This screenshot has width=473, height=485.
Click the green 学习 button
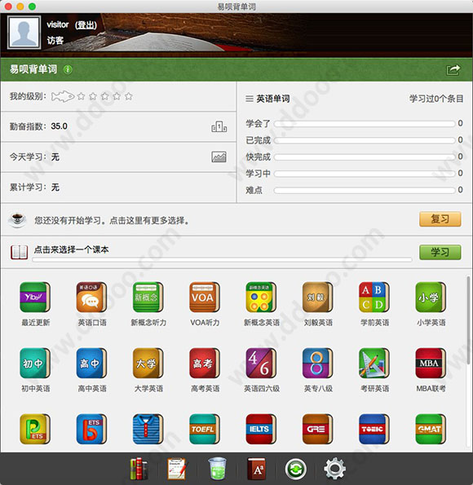pos(440,253)
